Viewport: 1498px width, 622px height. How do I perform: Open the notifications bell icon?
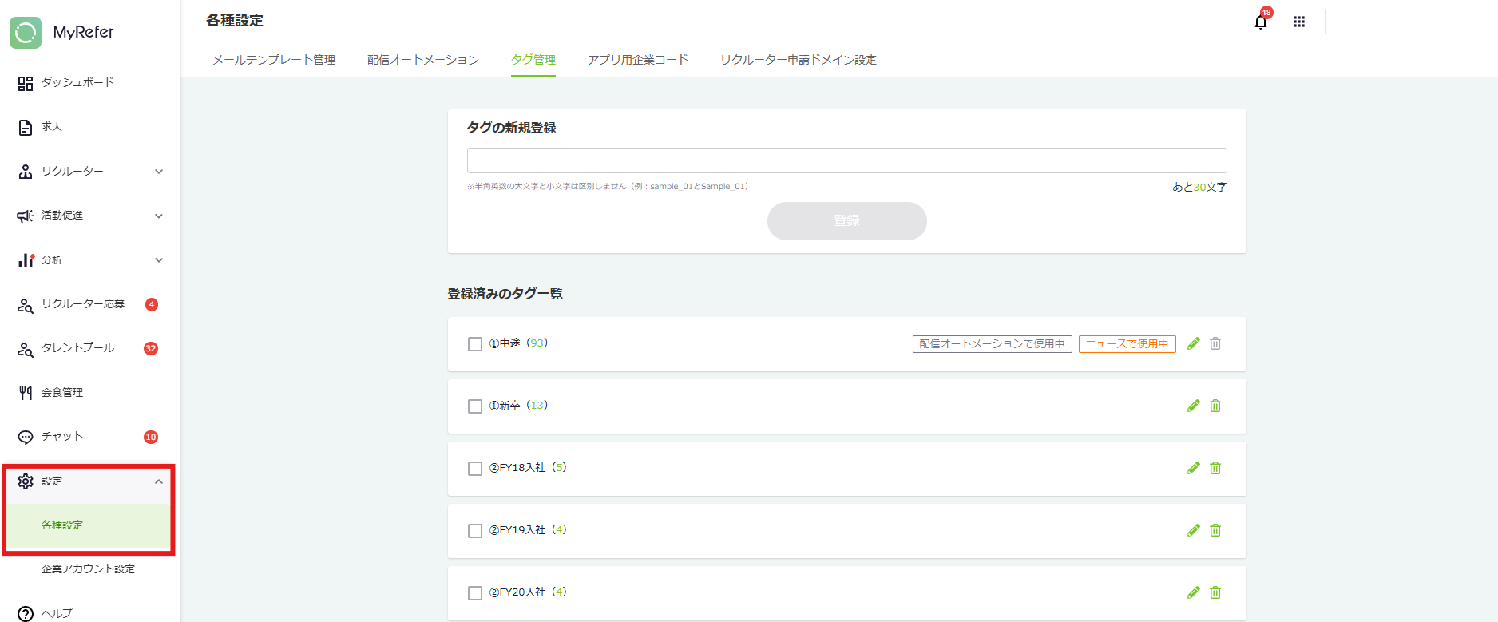1260,22
